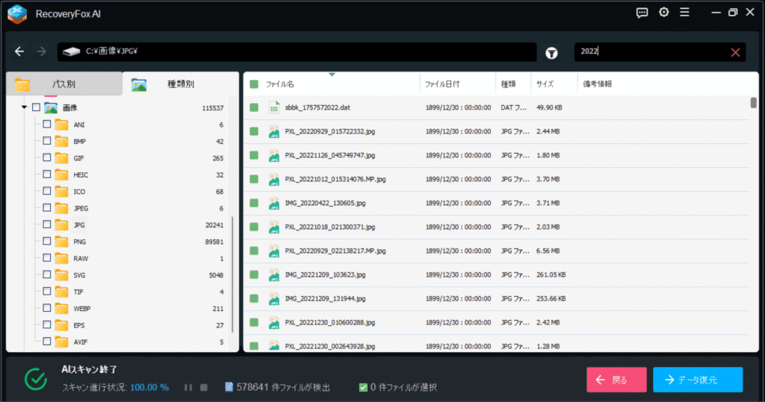This screenshot has height=402, width=765.
Task: Open settings gear in title bar
Action: [663, 12]
